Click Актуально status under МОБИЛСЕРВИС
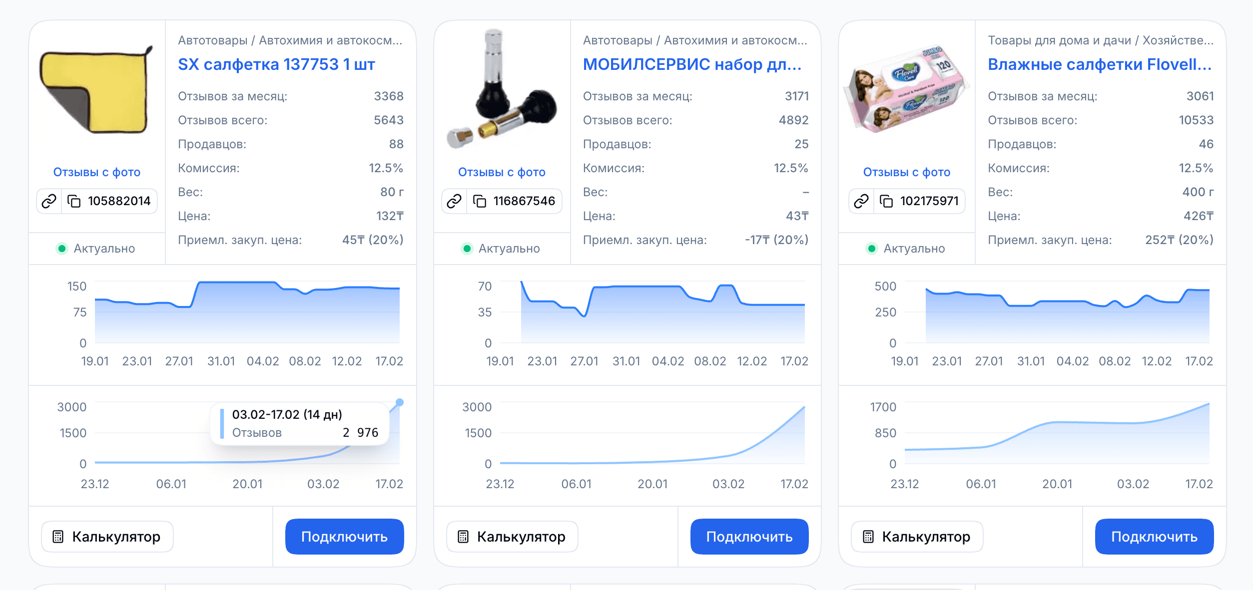This screenshot has height=590, width=1253. coord(501,249)
